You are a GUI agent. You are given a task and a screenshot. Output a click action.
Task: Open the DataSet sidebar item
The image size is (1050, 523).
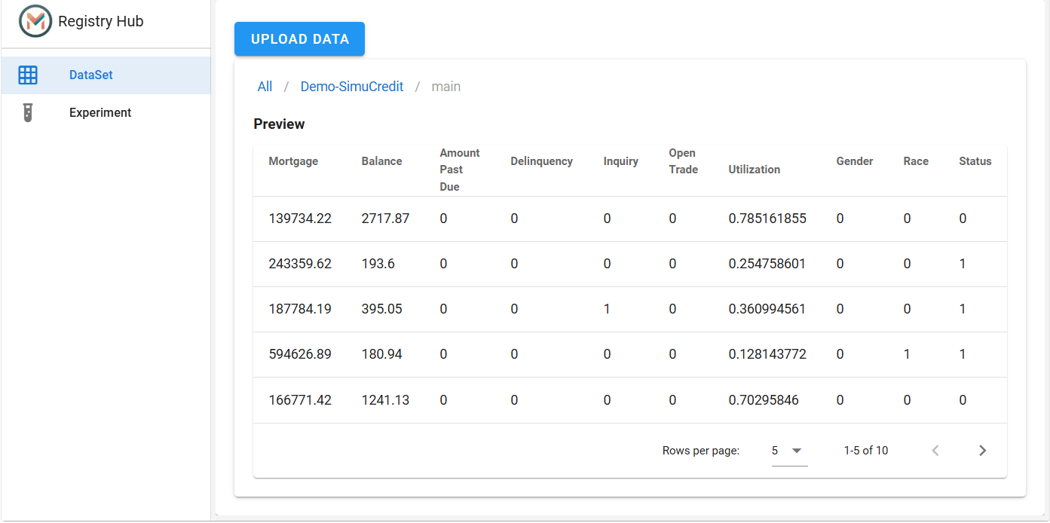[x=106, y=75]
